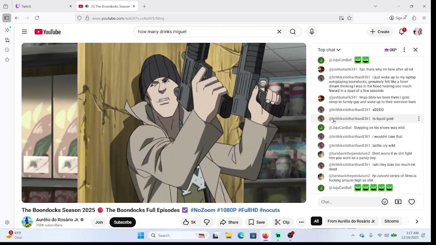436x245 pixels.
Task: Open YouTube notifications bell
Action: tap(402, 32)
